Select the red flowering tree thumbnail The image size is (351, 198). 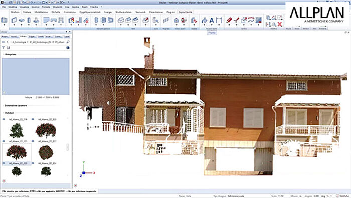point(17,152)
